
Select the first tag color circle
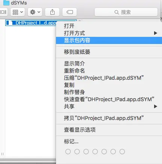tap(68, 152)
